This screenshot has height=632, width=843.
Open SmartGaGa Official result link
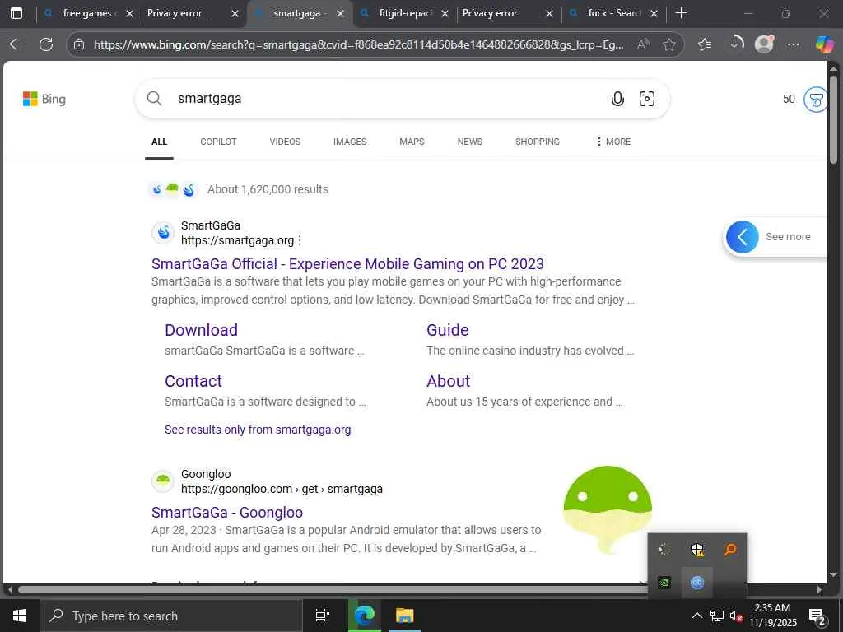347,264
